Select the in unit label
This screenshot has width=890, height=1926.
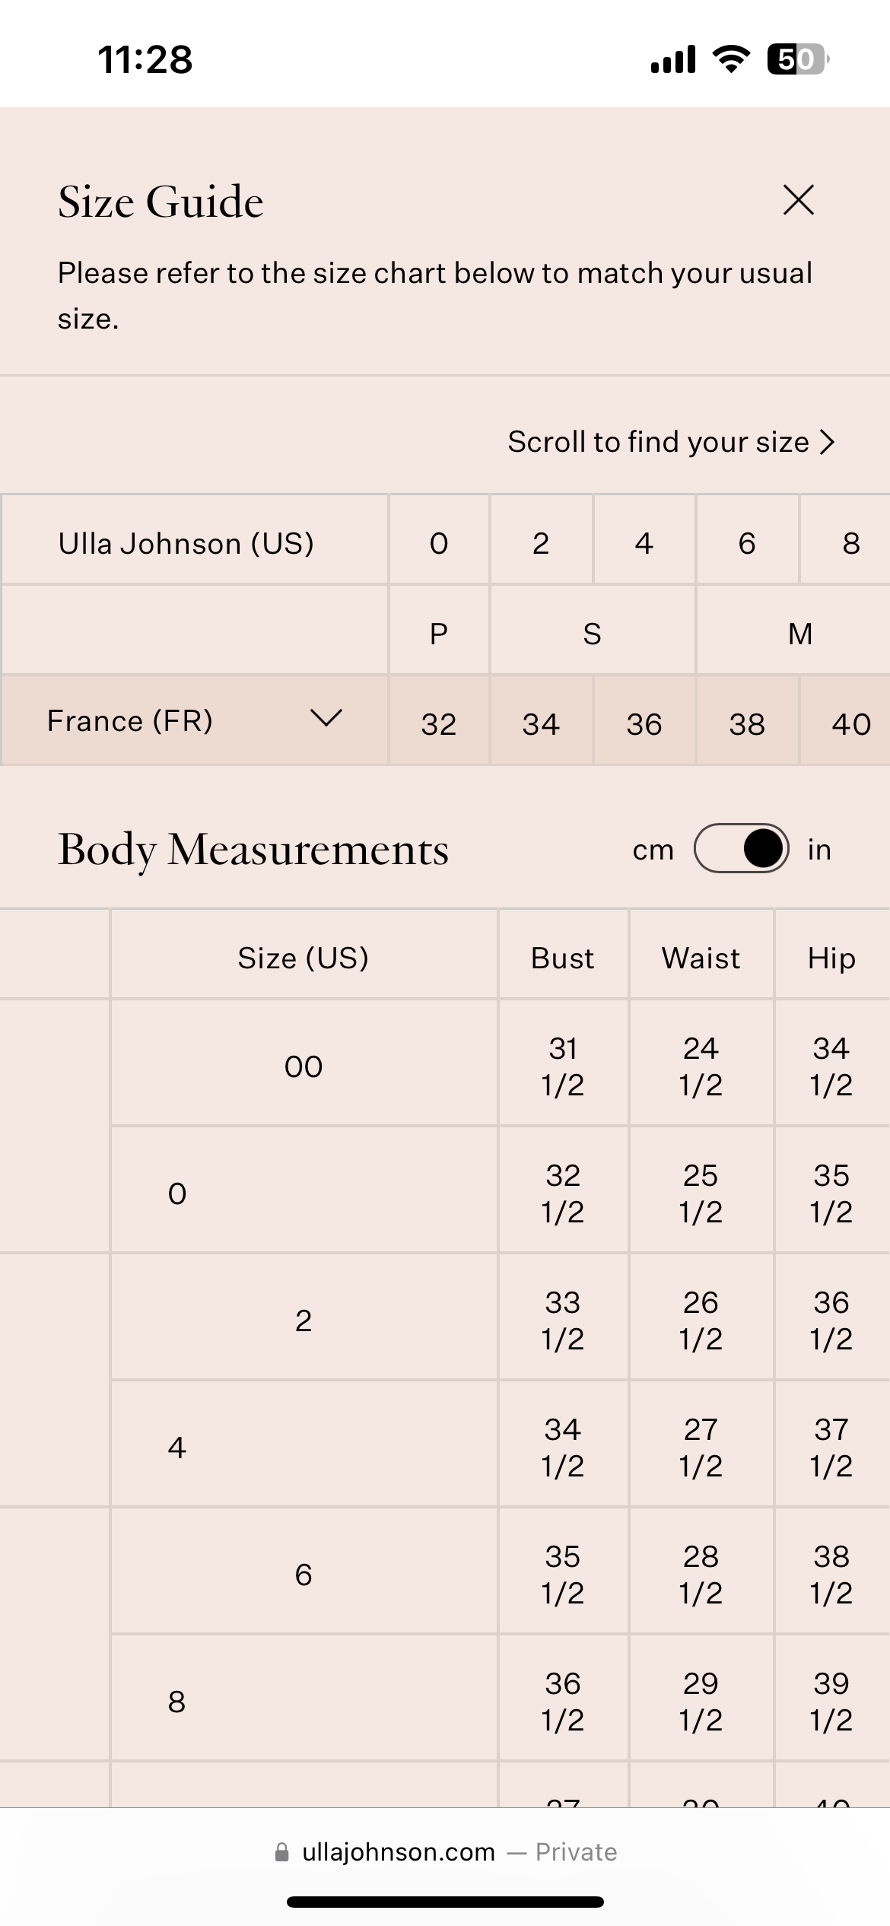coord(819,850)
